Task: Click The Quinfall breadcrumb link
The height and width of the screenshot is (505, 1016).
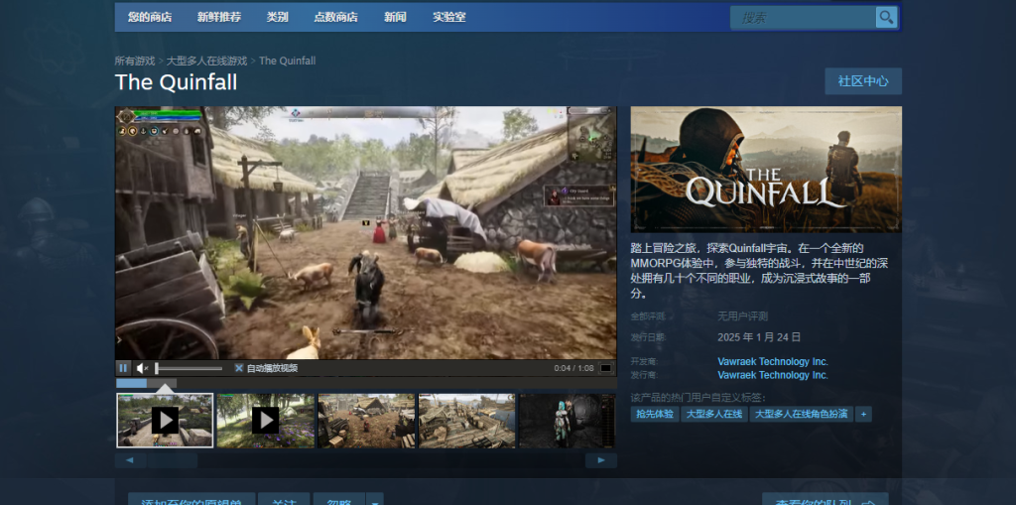Action: click(287, 61)
